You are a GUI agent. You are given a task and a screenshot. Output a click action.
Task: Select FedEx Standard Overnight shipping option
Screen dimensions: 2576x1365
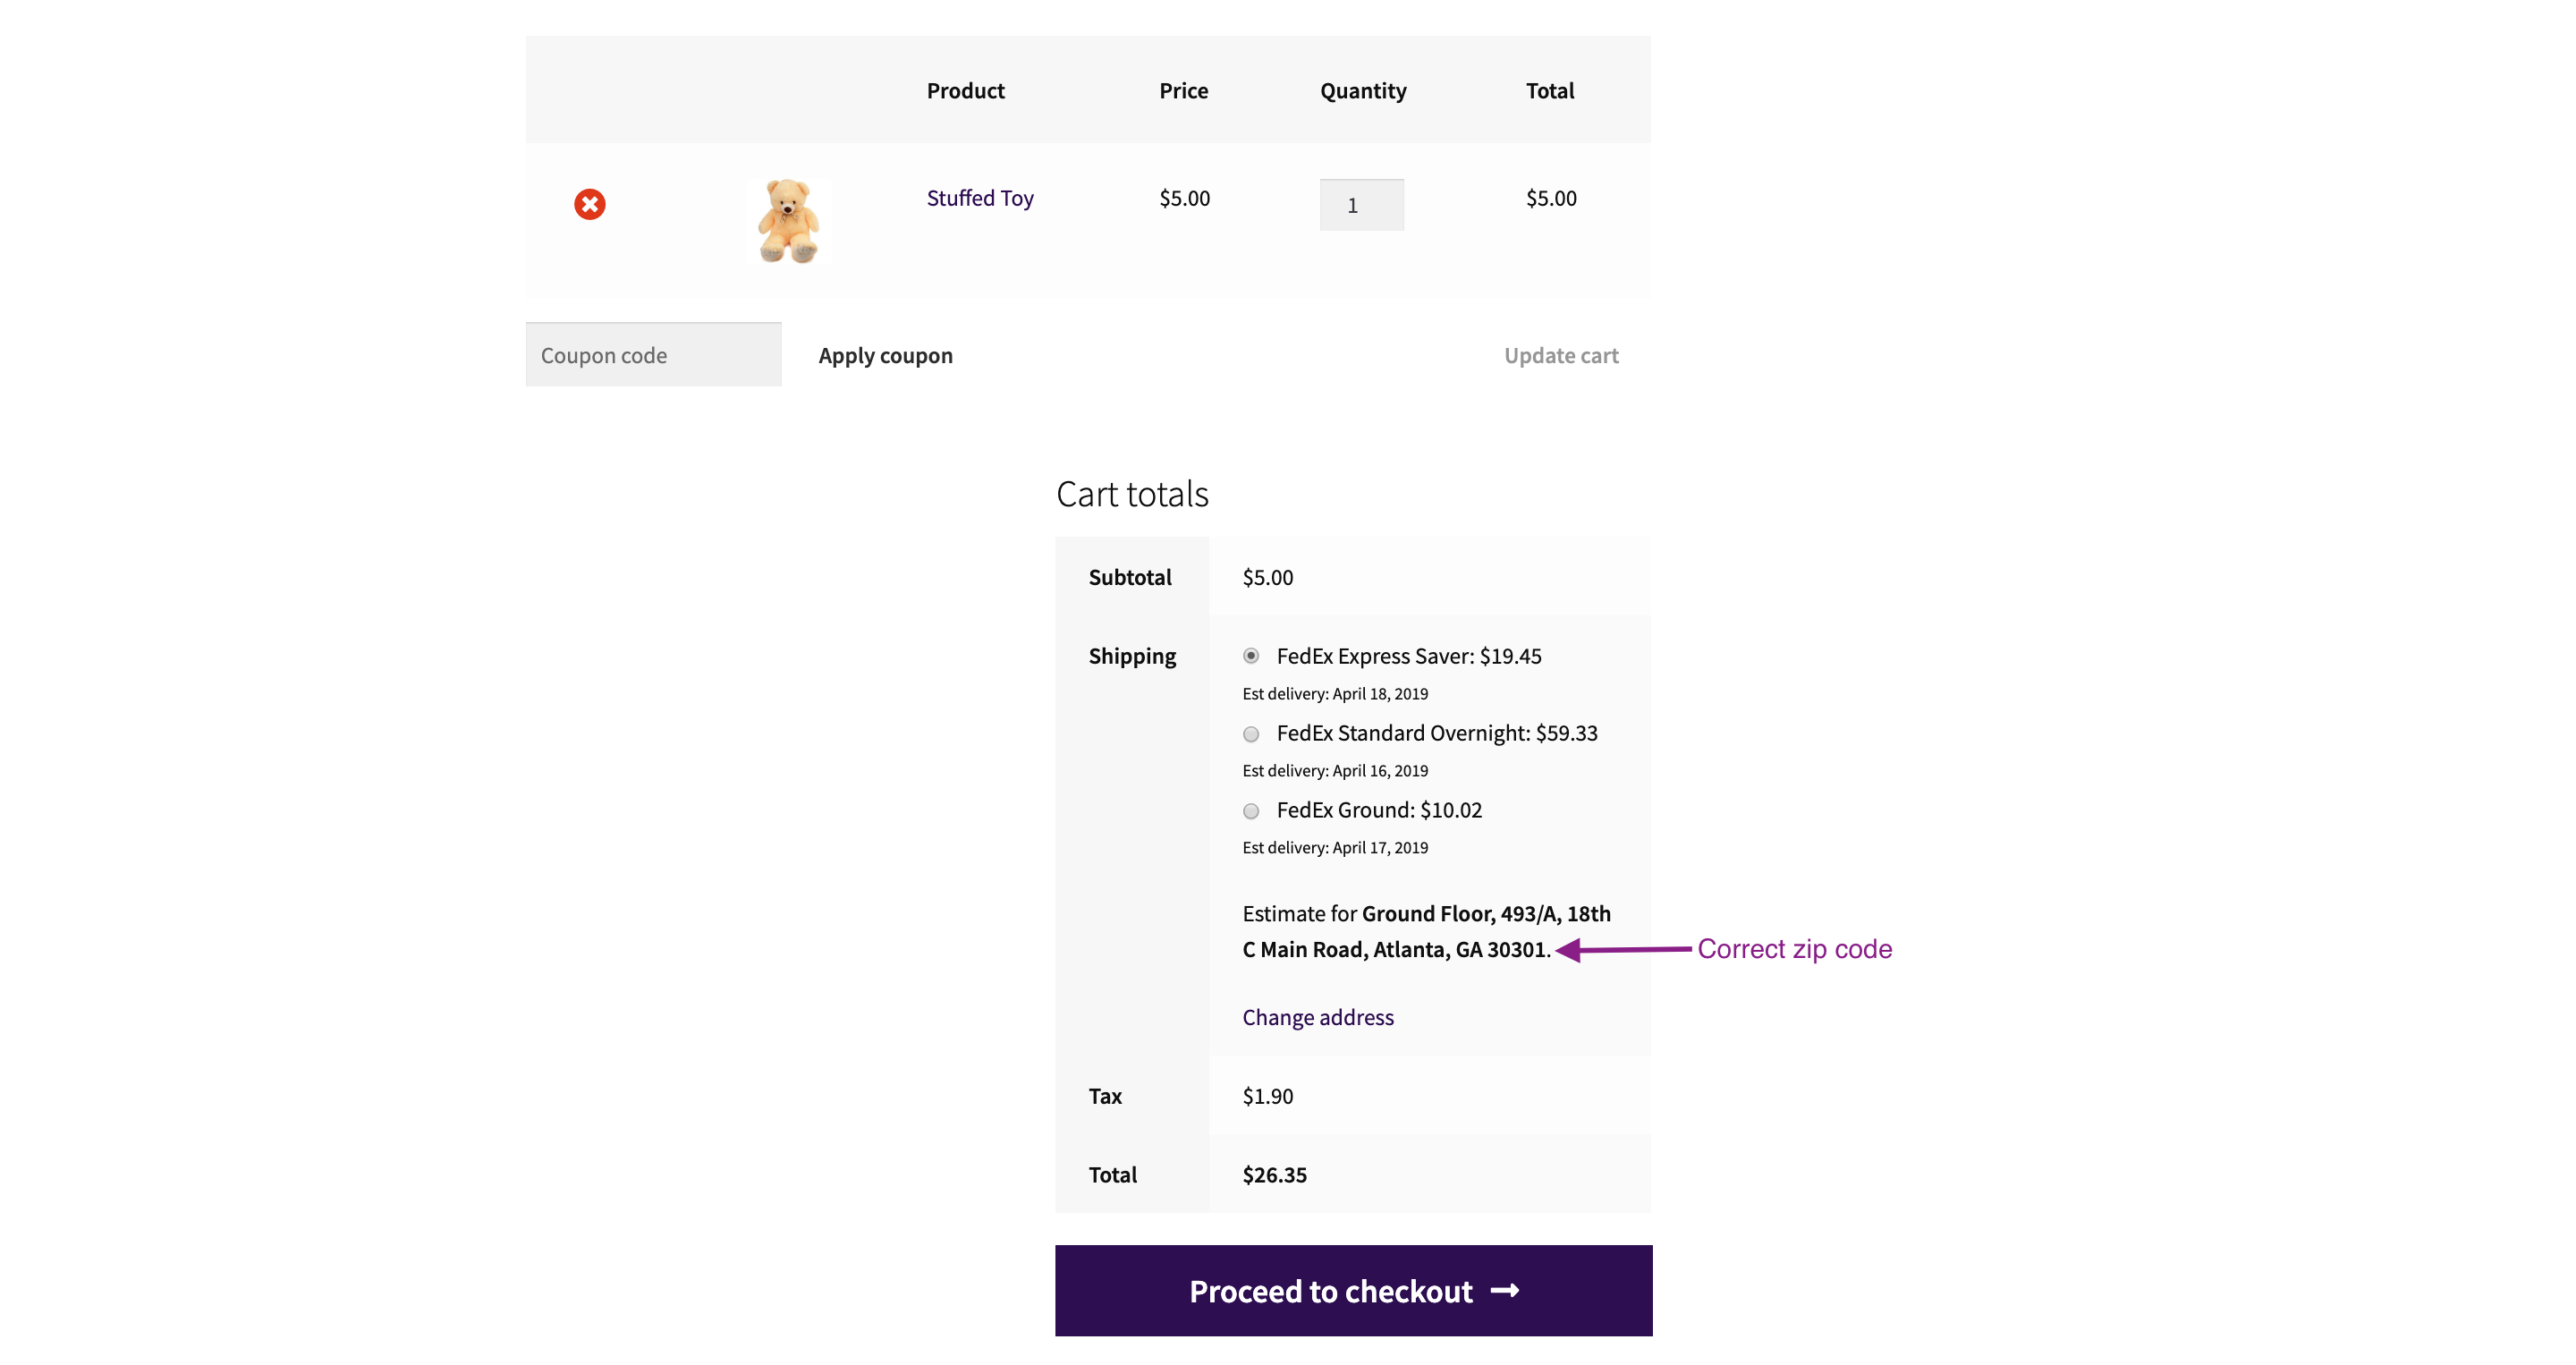(1252, 733)
